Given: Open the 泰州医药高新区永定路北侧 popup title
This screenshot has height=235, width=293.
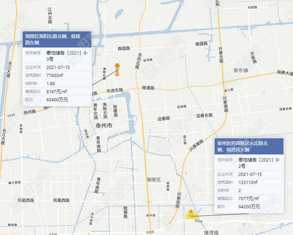Looking at the screenshot, I should click(x=249, y=146).
